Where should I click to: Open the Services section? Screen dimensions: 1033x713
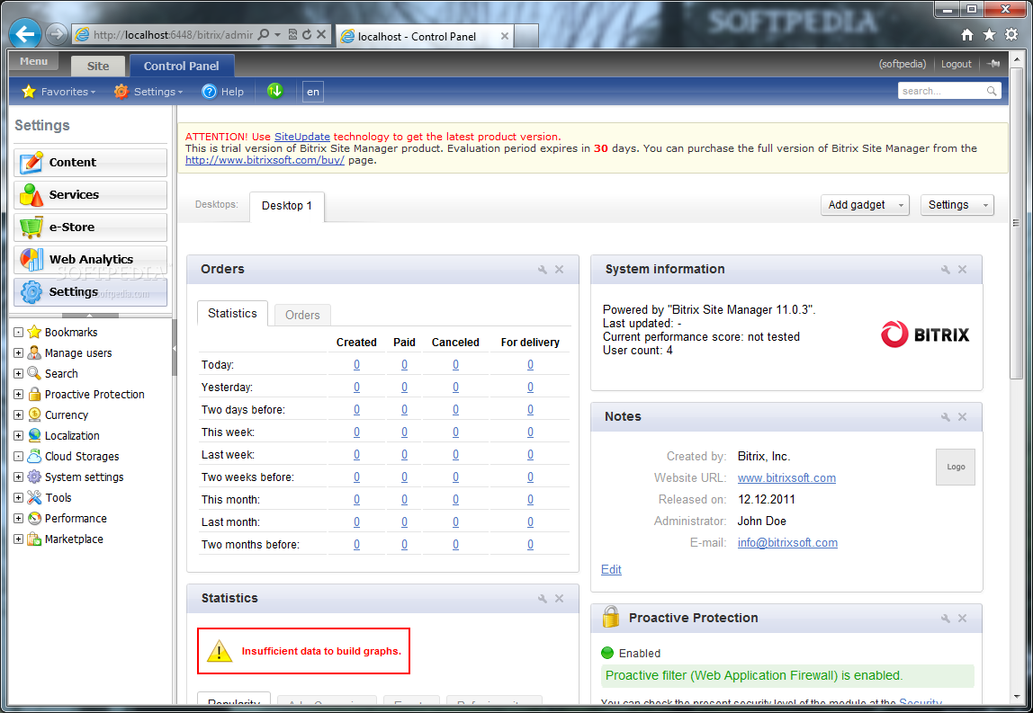(90, 195)
